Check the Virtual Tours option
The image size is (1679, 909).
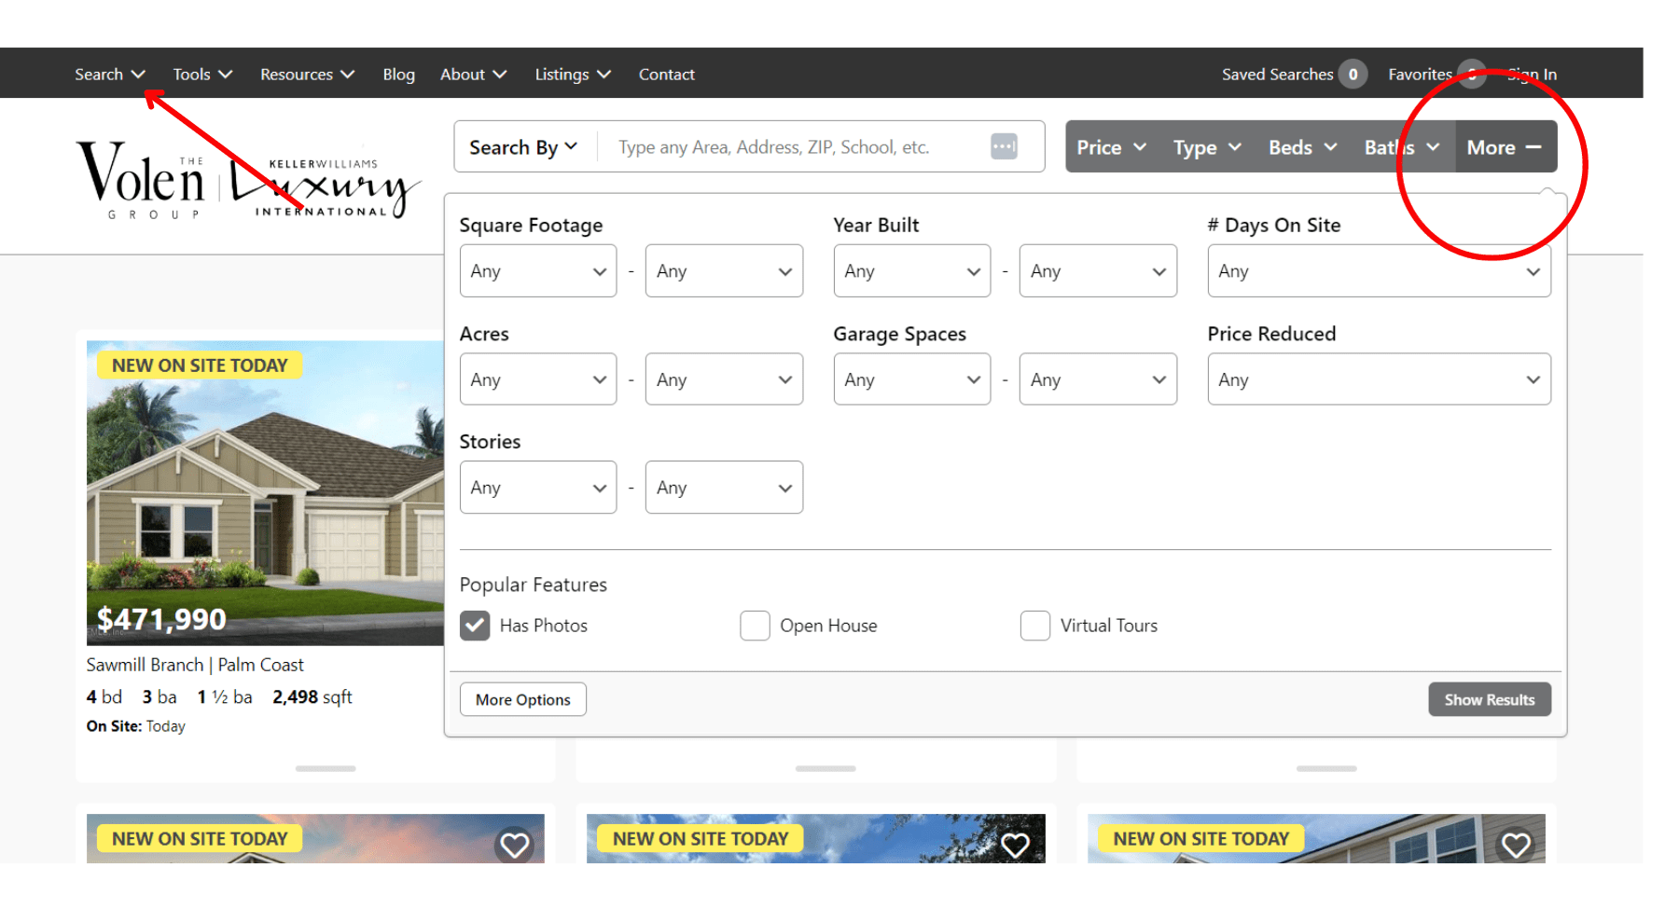(x=1035, y=626)
